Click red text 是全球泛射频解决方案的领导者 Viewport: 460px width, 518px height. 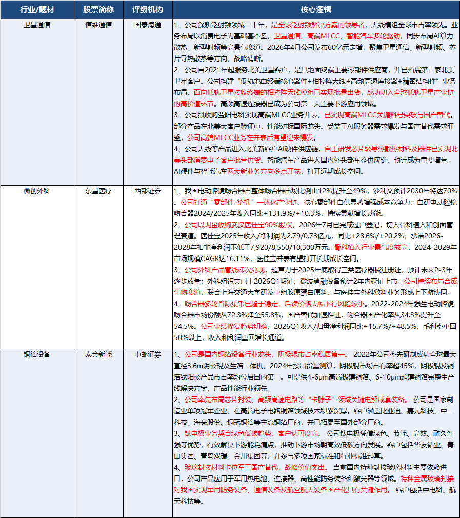317,25
